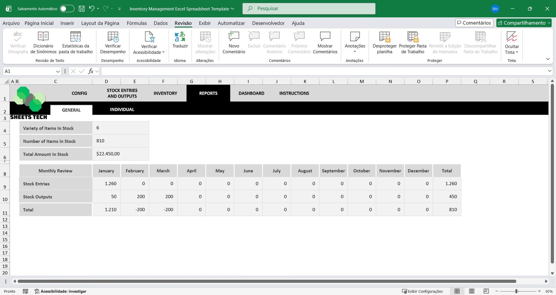
Task: Click the zoom slider handle
Action: pos(516,291)
